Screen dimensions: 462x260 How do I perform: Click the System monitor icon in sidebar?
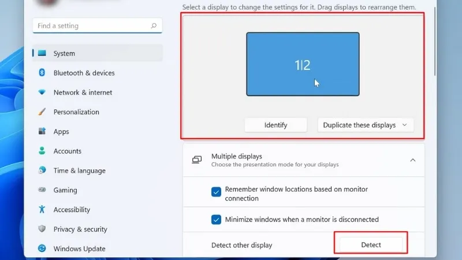tap(42, 53)
